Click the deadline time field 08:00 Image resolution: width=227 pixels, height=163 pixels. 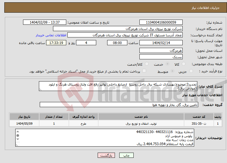click(x=117, y=43)
